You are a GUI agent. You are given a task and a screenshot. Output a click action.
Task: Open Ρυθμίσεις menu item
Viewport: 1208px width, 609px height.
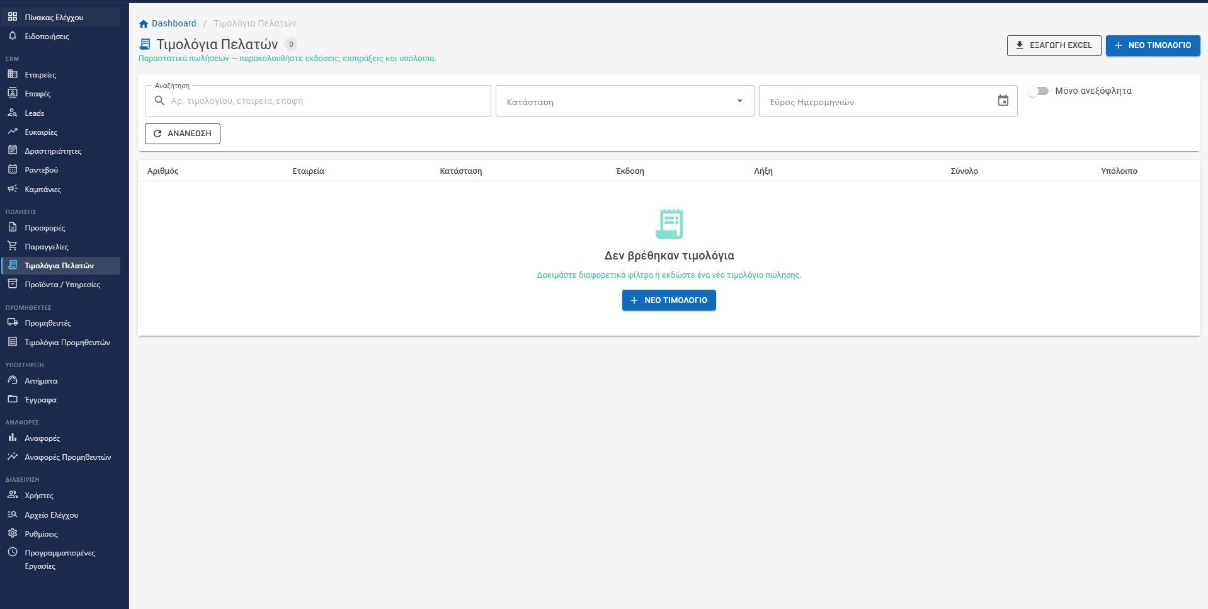click(61, 533)
